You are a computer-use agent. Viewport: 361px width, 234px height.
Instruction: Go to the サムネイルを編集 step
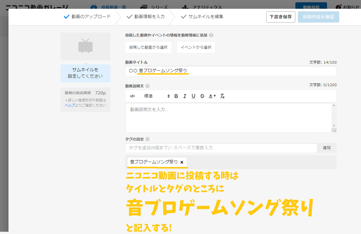[x=202, y=17]
